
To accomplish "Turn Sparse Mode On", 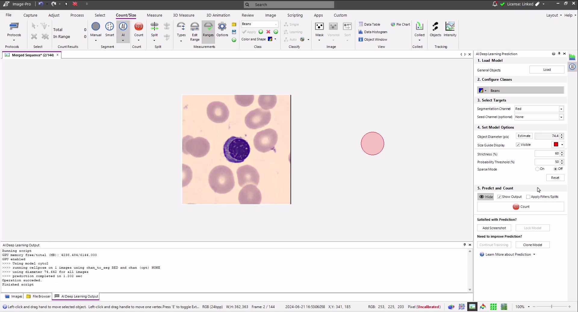I will [x=537, y=169].
